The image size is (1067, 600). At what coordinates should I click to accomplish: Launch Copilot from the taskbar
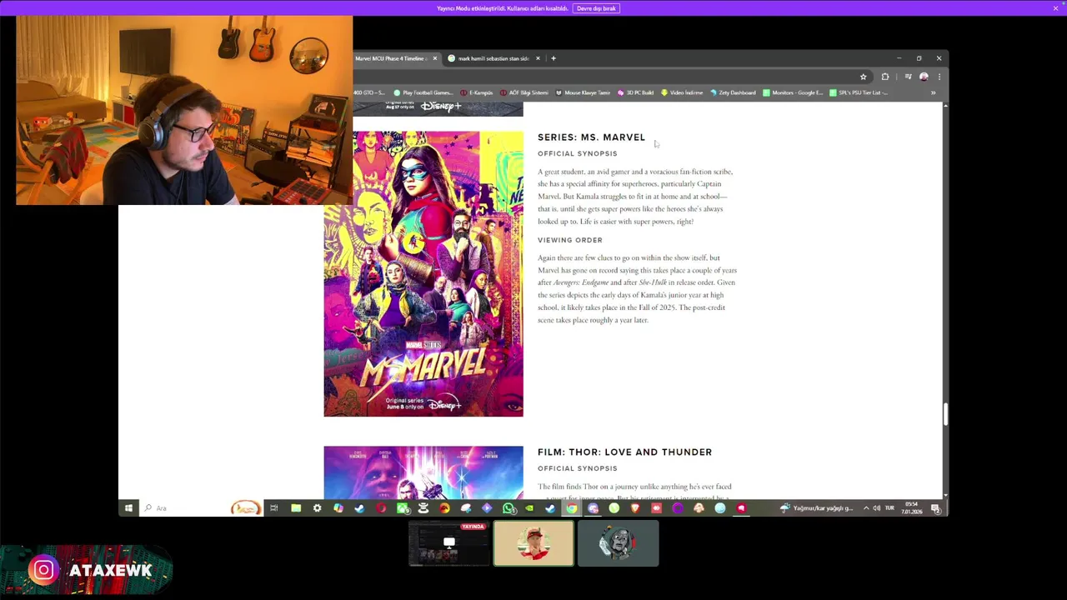tap(338, 507)
